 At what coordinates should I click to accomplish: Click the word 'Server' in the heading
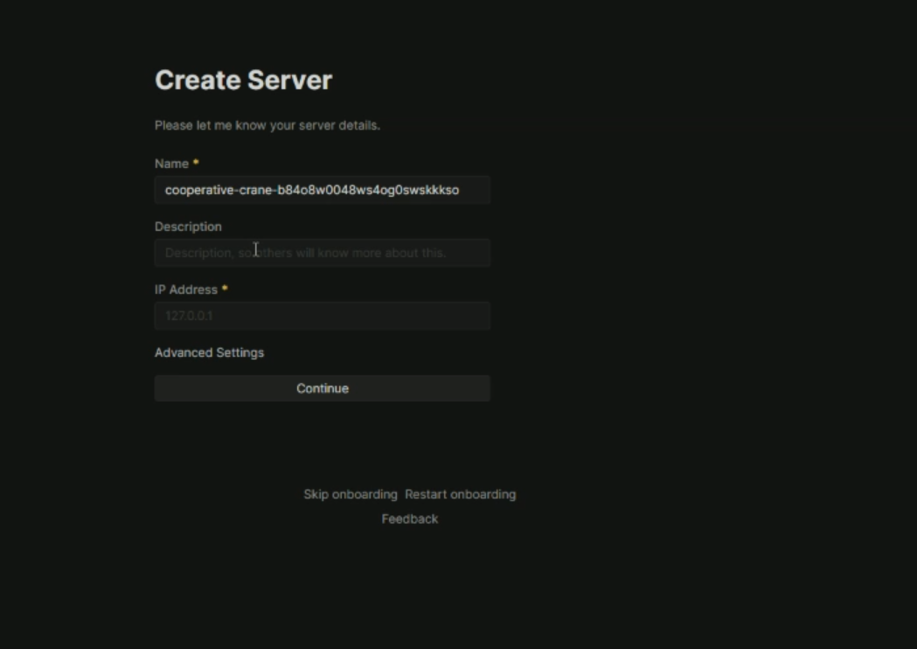289,80
